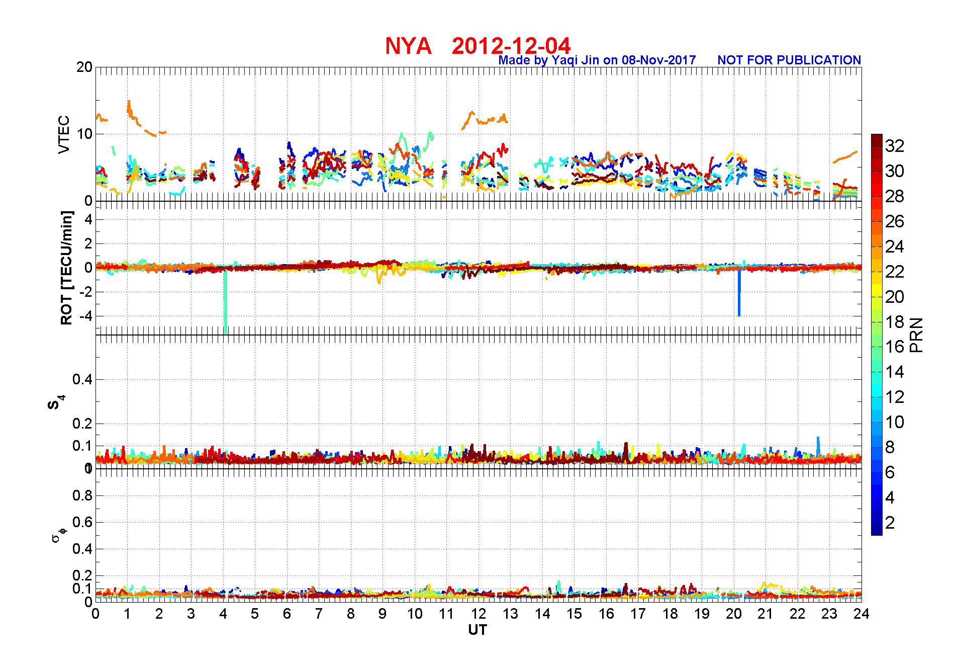Click the UT axis tick label 5

tap(255, 614)
